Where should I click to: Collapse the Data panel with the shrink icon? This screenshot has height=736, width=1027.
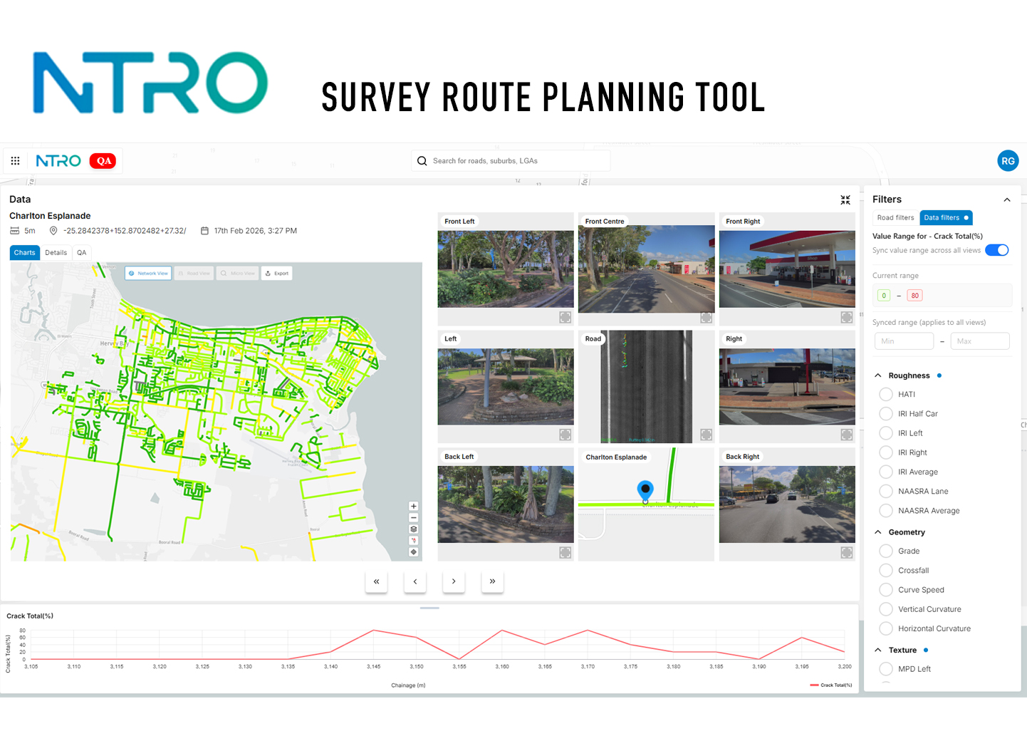[845, 200]
